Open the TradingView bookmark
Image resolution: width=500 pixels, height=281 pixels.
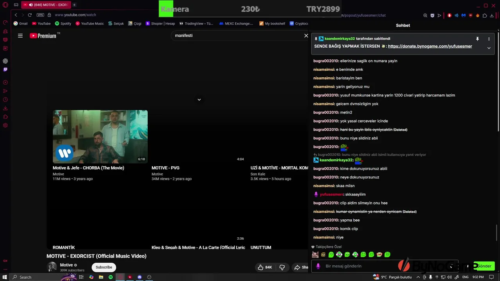click(196, 23)
